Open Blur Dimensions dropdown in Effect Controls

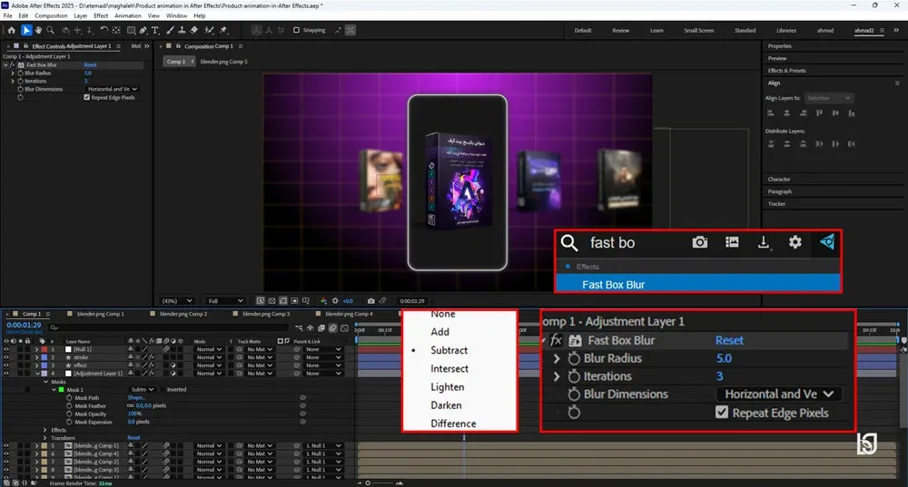(113, 89)
